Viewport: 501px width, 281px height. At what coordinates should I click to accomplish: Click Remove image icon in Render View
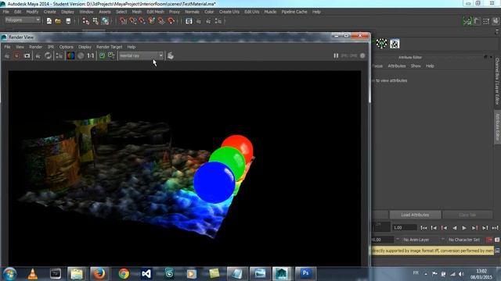[111, 55]
